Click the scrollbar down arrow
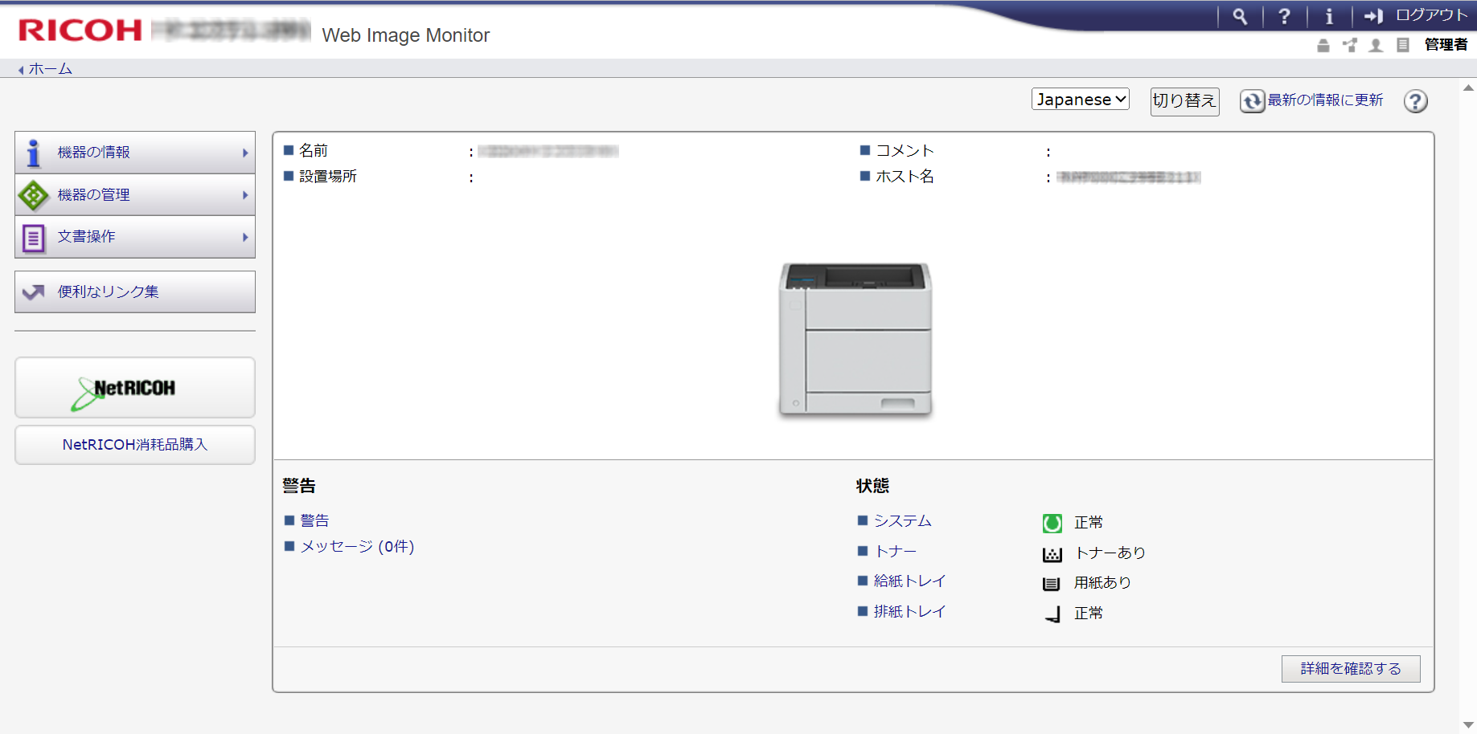Image resolution: width=1477 pixels, height=734 pixels. (x=1468, y=725)
